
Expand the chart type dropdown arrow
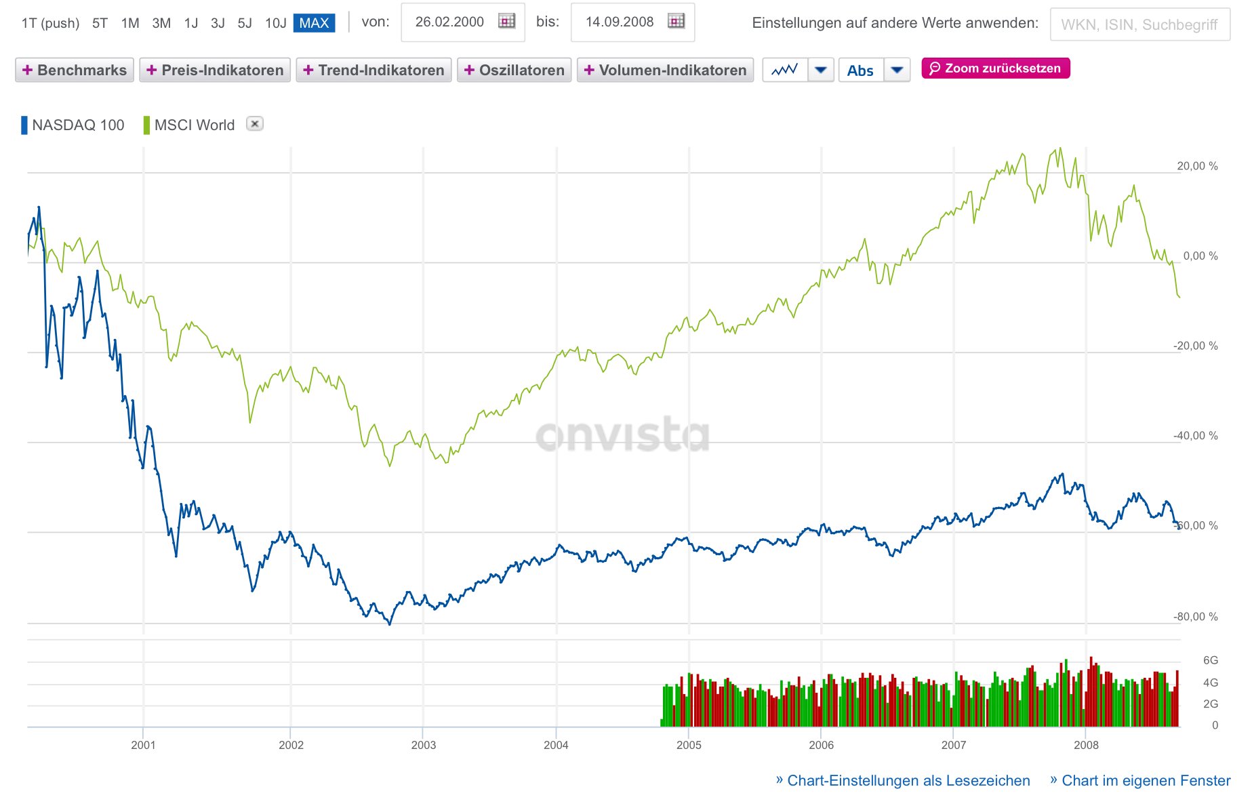click(x=821, y=70)
